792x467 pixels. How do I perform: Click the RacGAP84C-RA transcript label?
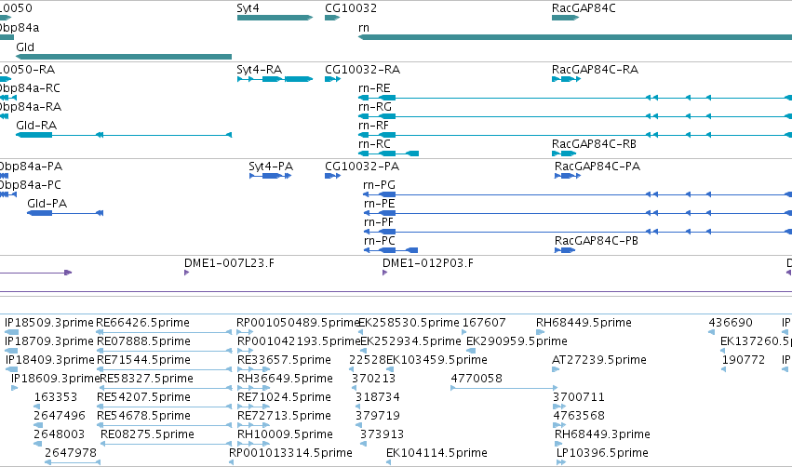[595, 69]
